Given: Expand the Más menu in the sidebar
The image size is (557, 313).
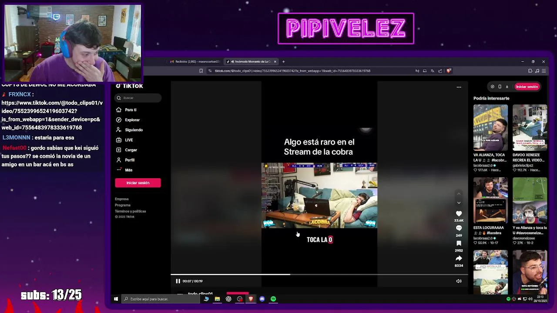Looking at the screenshot, I should [x=128, y=170].
